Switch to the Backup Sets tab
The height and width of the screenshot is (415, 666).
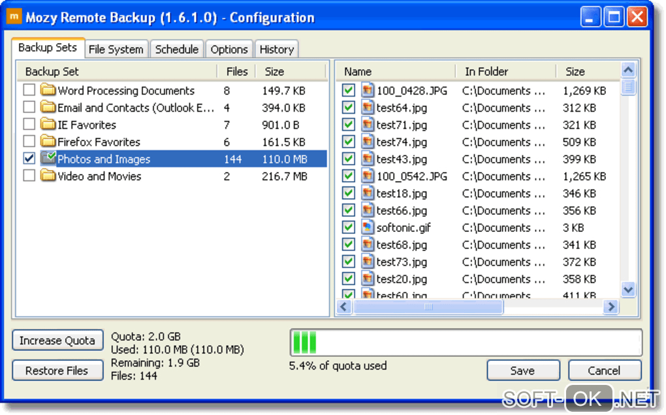[x=48, y=48]
